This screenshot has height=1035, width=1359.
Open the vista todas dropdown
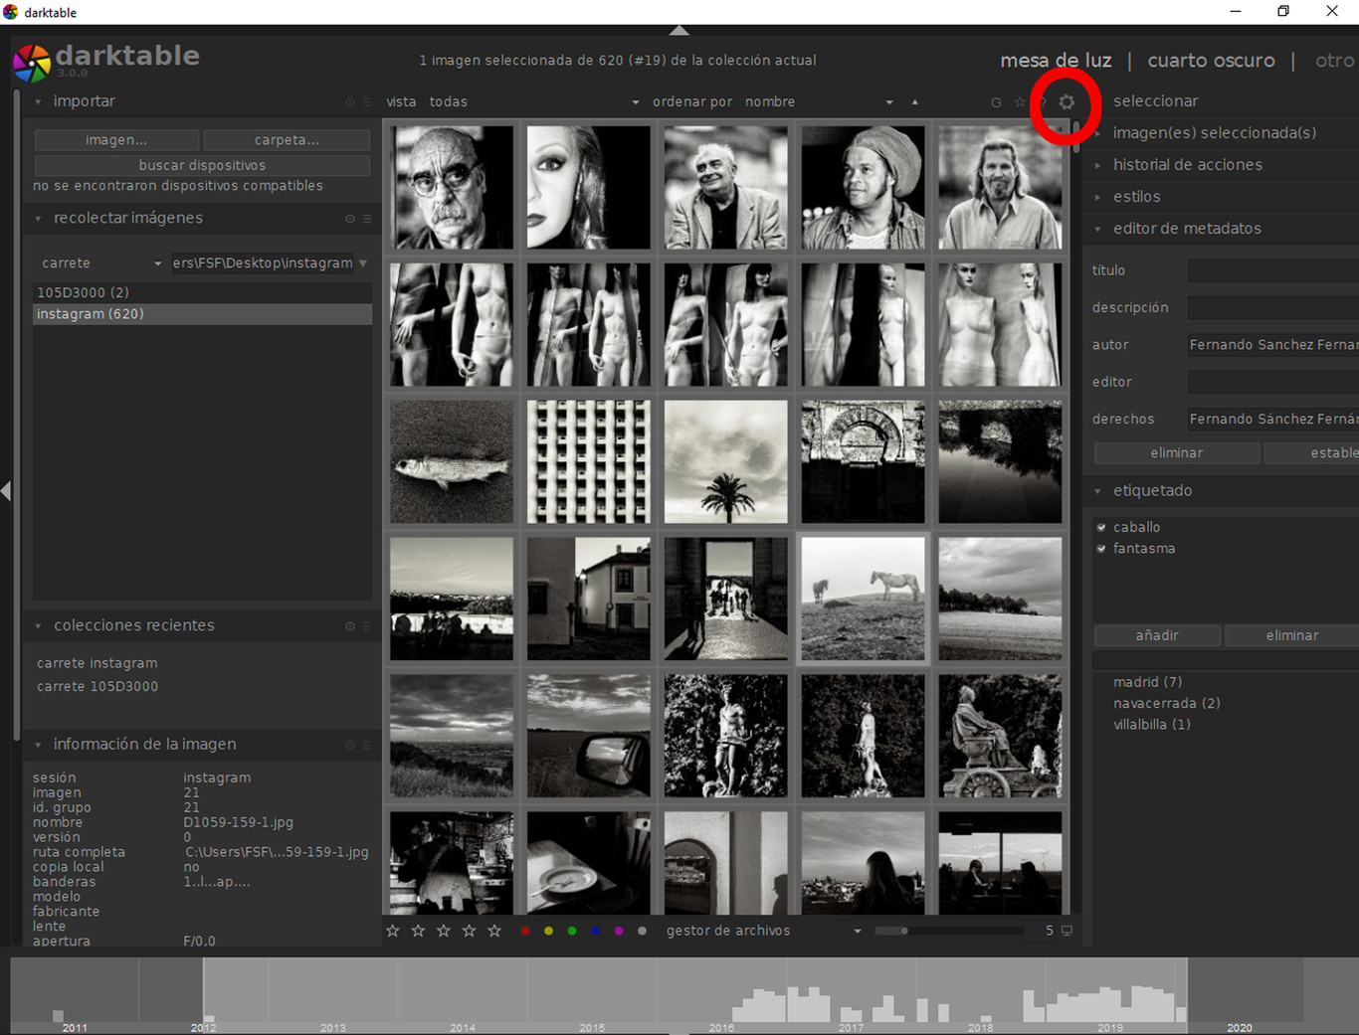coord(636,101)
